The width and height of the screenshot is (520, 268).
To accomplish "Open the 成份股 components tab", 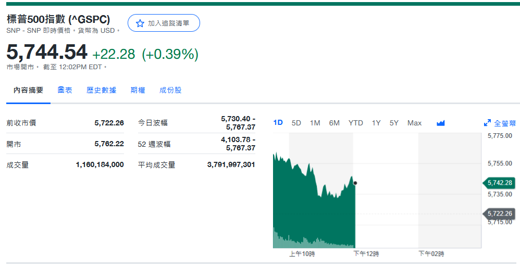I will point(170,91).
